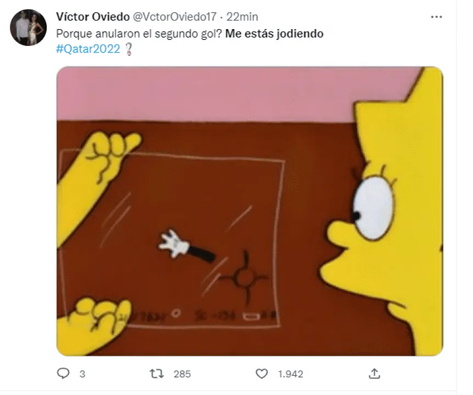Click the retweet arrows icon
The width and height of the screenshot is (473, 395).
pos(157,374)
